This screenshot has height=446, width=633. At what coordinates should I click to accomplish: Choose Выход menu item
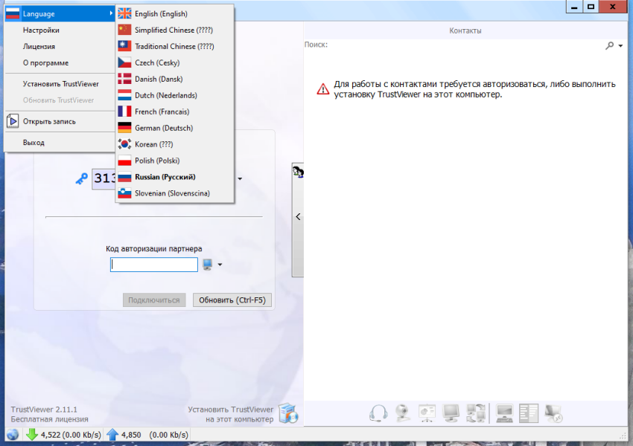coord(60,142)
